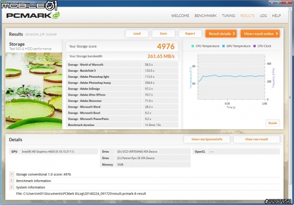
Task: Expand the Benchmark information section
Action: [x=11, y=181]
